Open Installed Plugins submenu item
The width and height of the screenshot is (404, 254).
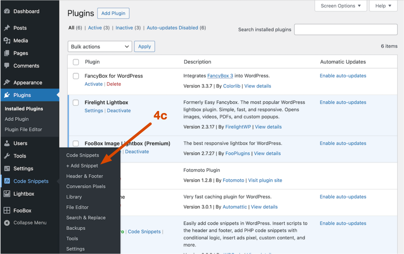[x=24, y=109]
